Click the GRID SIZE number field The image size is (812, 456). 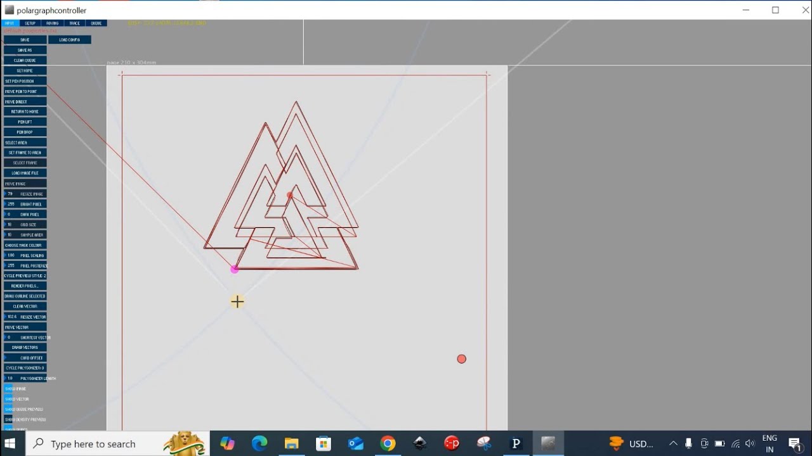pos(25,224)
